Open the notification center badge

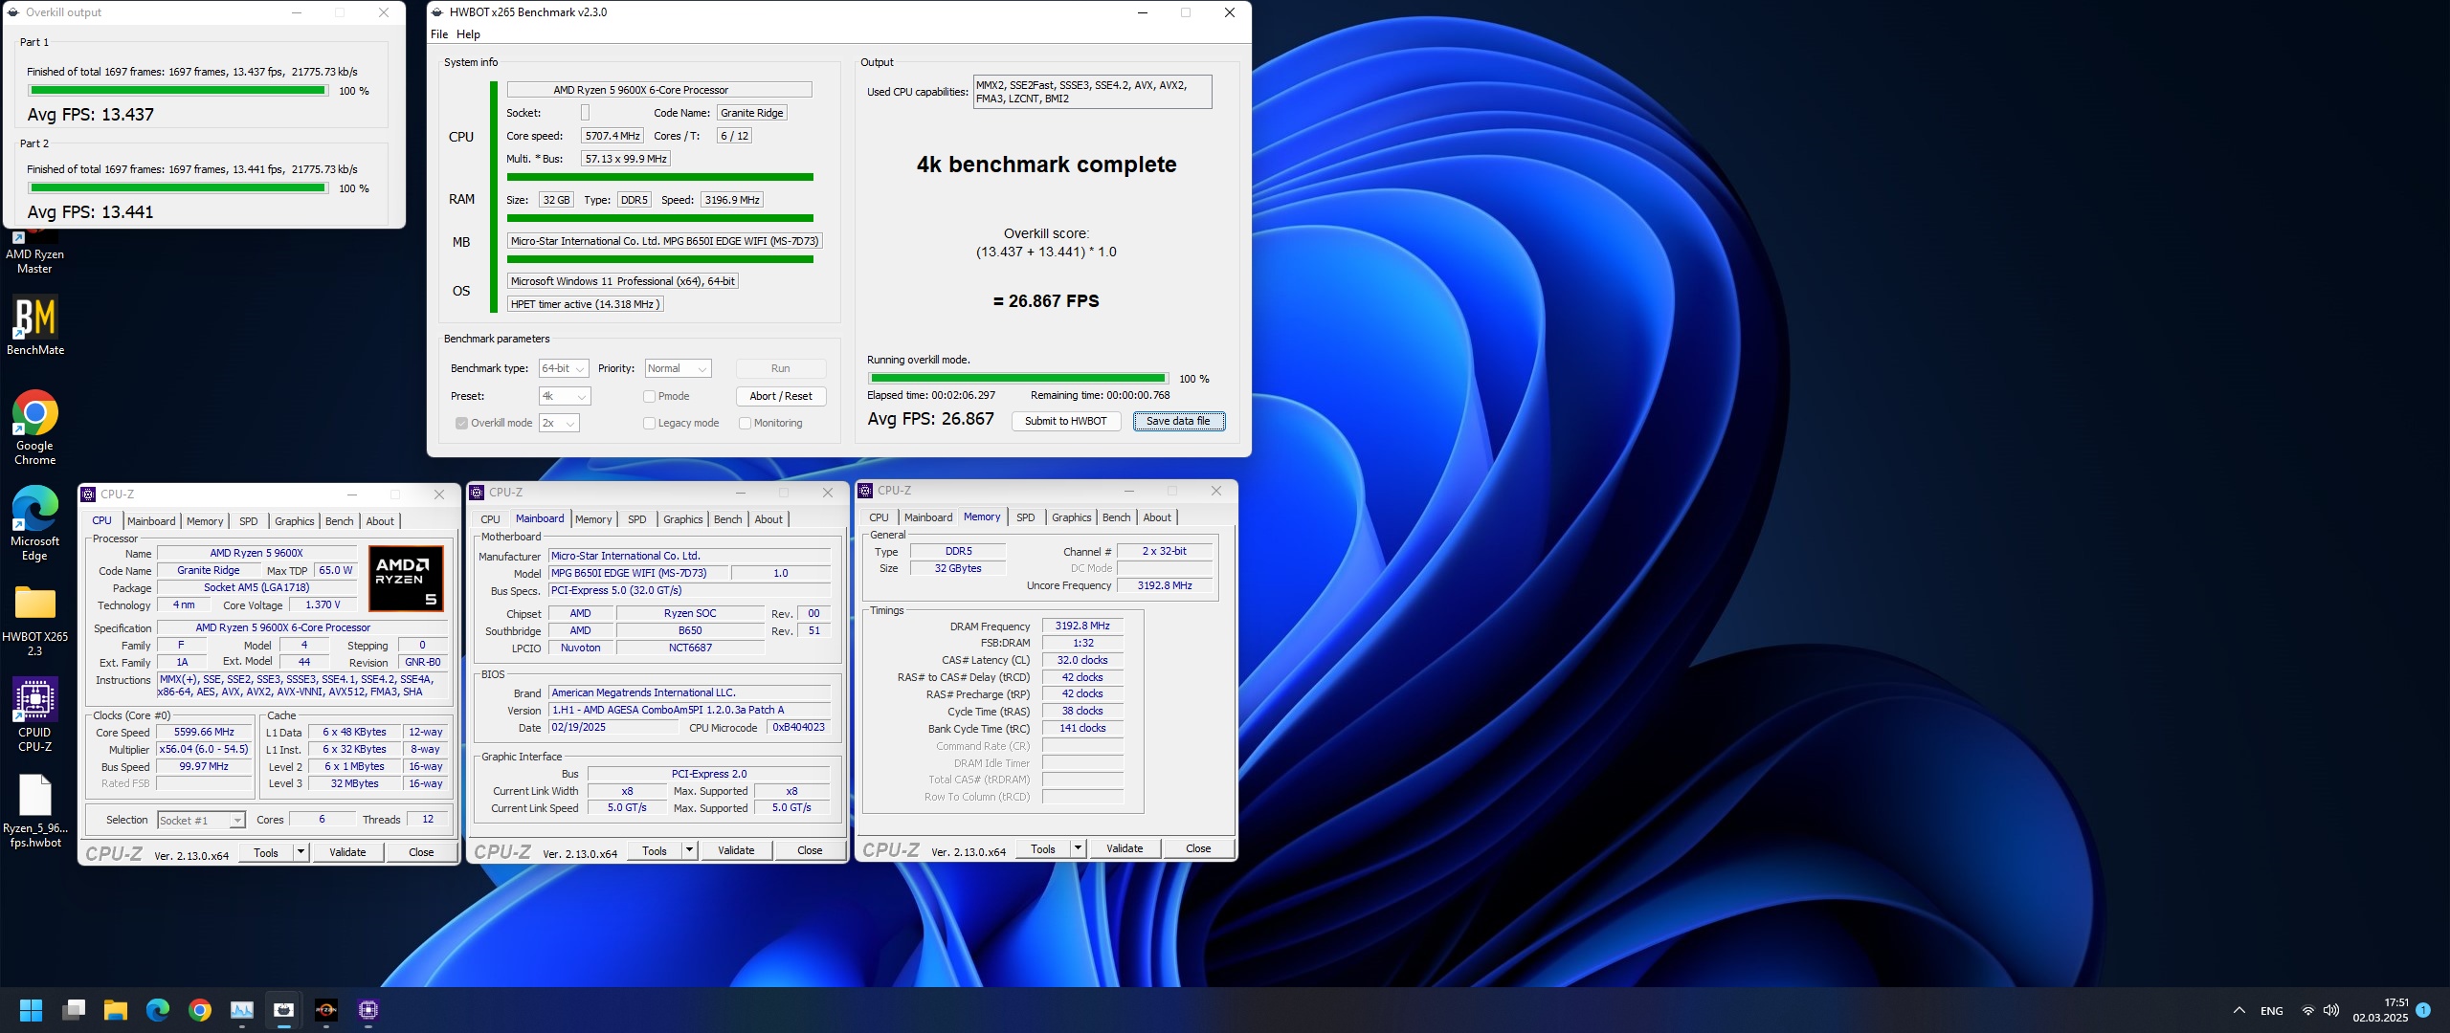pyautogui.click(x=2423, y=1009)
